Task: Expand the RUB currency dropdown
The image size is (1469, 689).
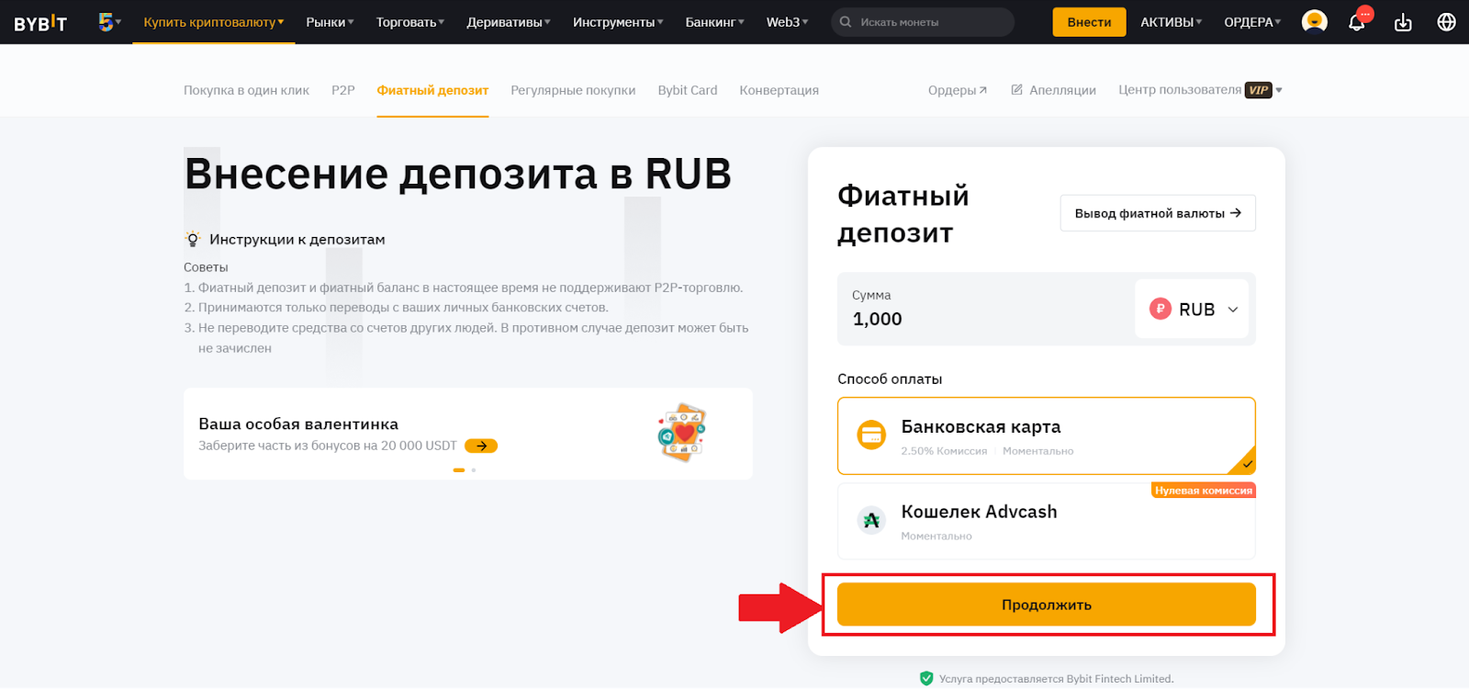Action: (1193, 310)
